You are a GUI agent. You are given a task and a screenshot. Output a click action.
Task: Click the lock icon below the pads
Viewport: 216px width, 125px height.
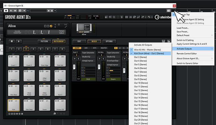[22, 114]
